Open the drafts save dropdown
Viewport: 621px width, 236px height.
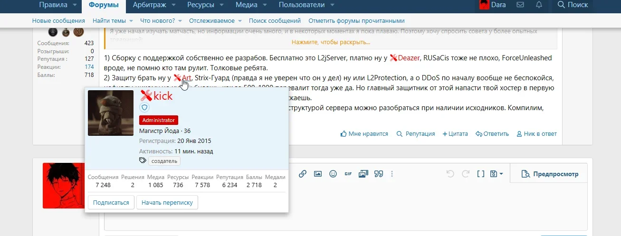point(497,174)
